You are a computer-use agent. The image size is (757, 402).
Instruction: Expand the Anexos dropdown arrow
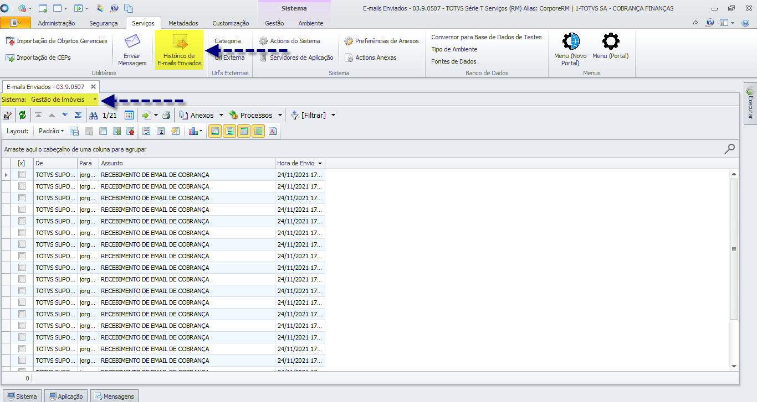[x=221, y=116]
